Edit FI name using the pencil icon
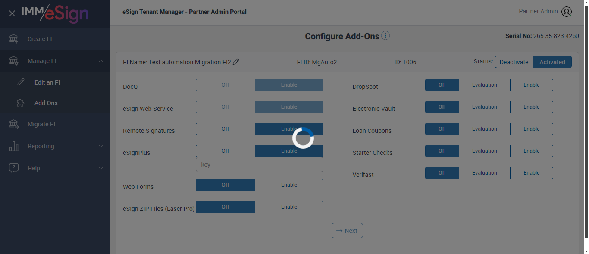Image resolution: width=589 pixels, height=254 pixels. [236, 62]
